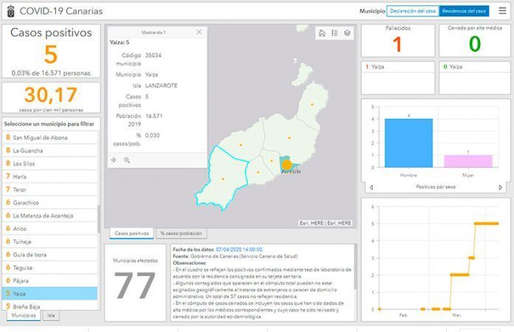This screenshot has height=332, width=514.
Task: Click the map home extent icon
Action: [x=322, y=33]
